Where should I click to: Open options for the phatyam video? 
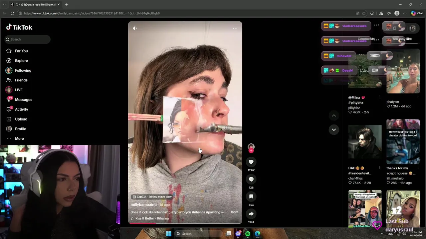pyautogui.click(x=418, y=97)
